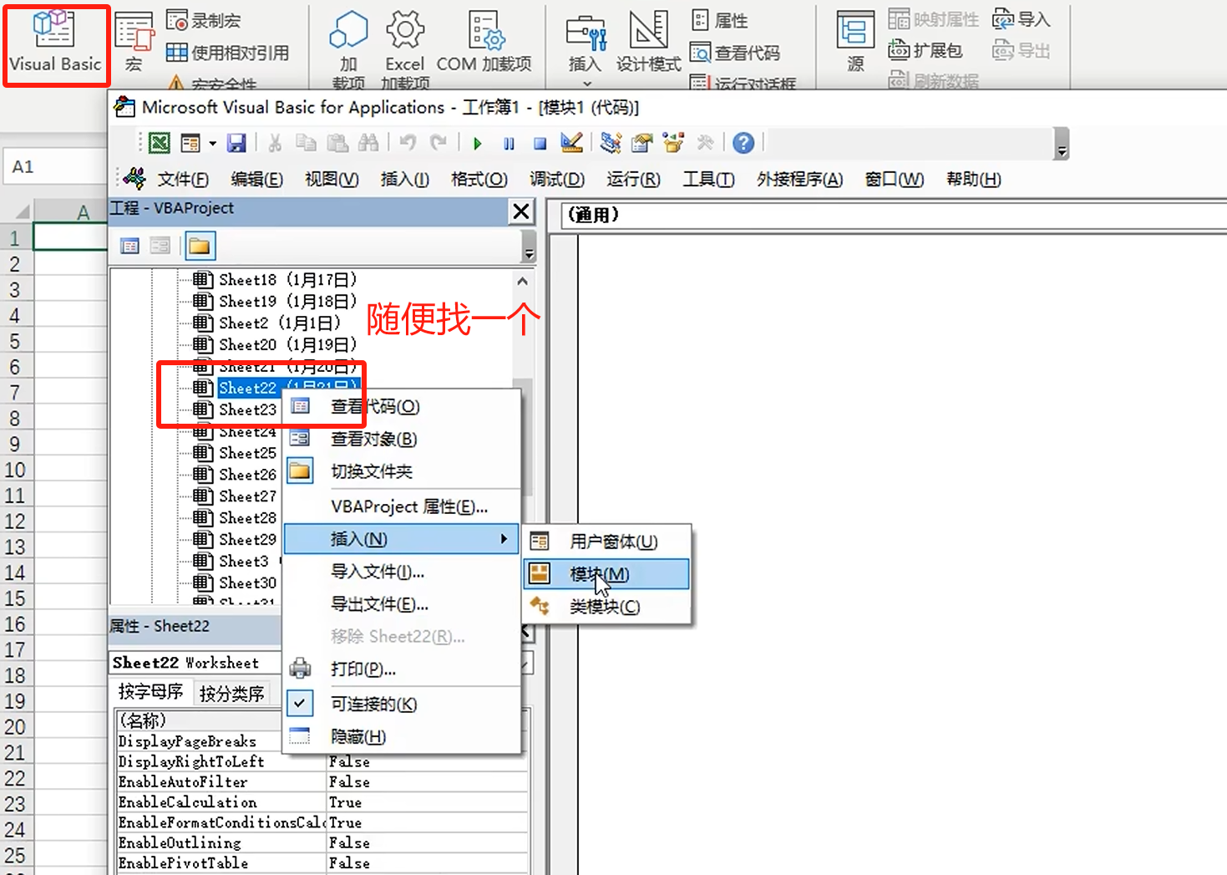The width and height of the screenshot is (1227, 875).
Task: Open the 工具(T) menu
Action: pos(708,179)
